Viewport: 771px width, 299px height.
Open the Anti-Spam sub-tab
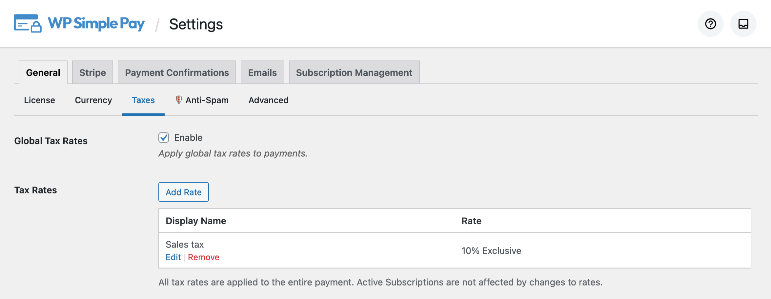(x=207, y=100)
